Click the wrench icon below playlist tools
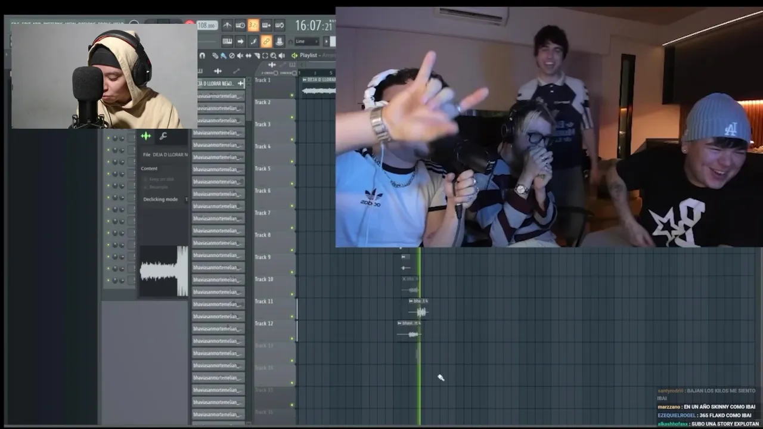 (x=237, y=71)
